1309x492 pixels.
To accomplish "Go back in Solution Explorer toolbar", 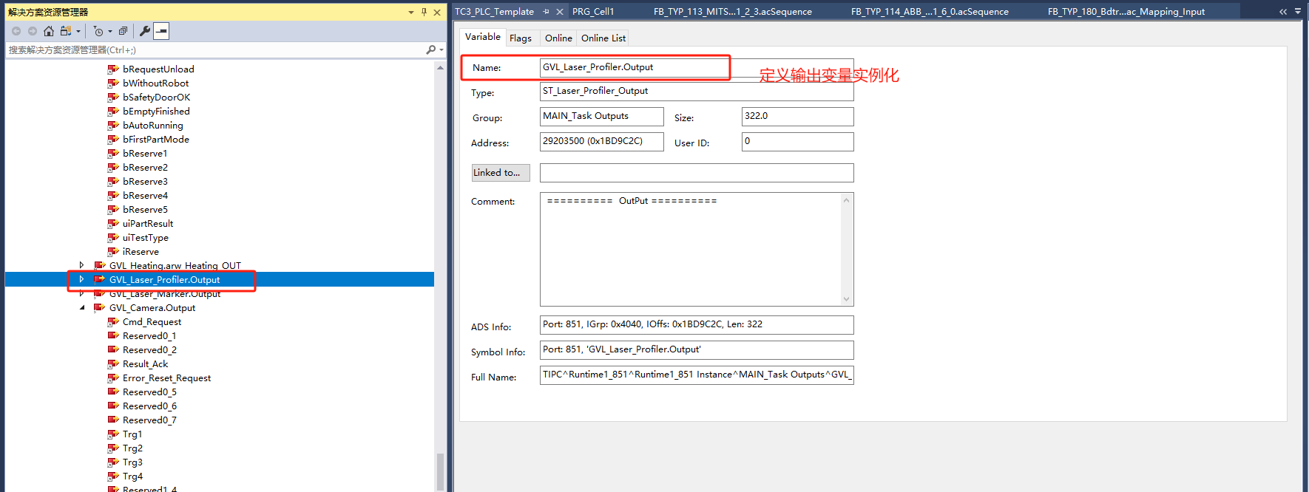I will [x=16, y=31].
